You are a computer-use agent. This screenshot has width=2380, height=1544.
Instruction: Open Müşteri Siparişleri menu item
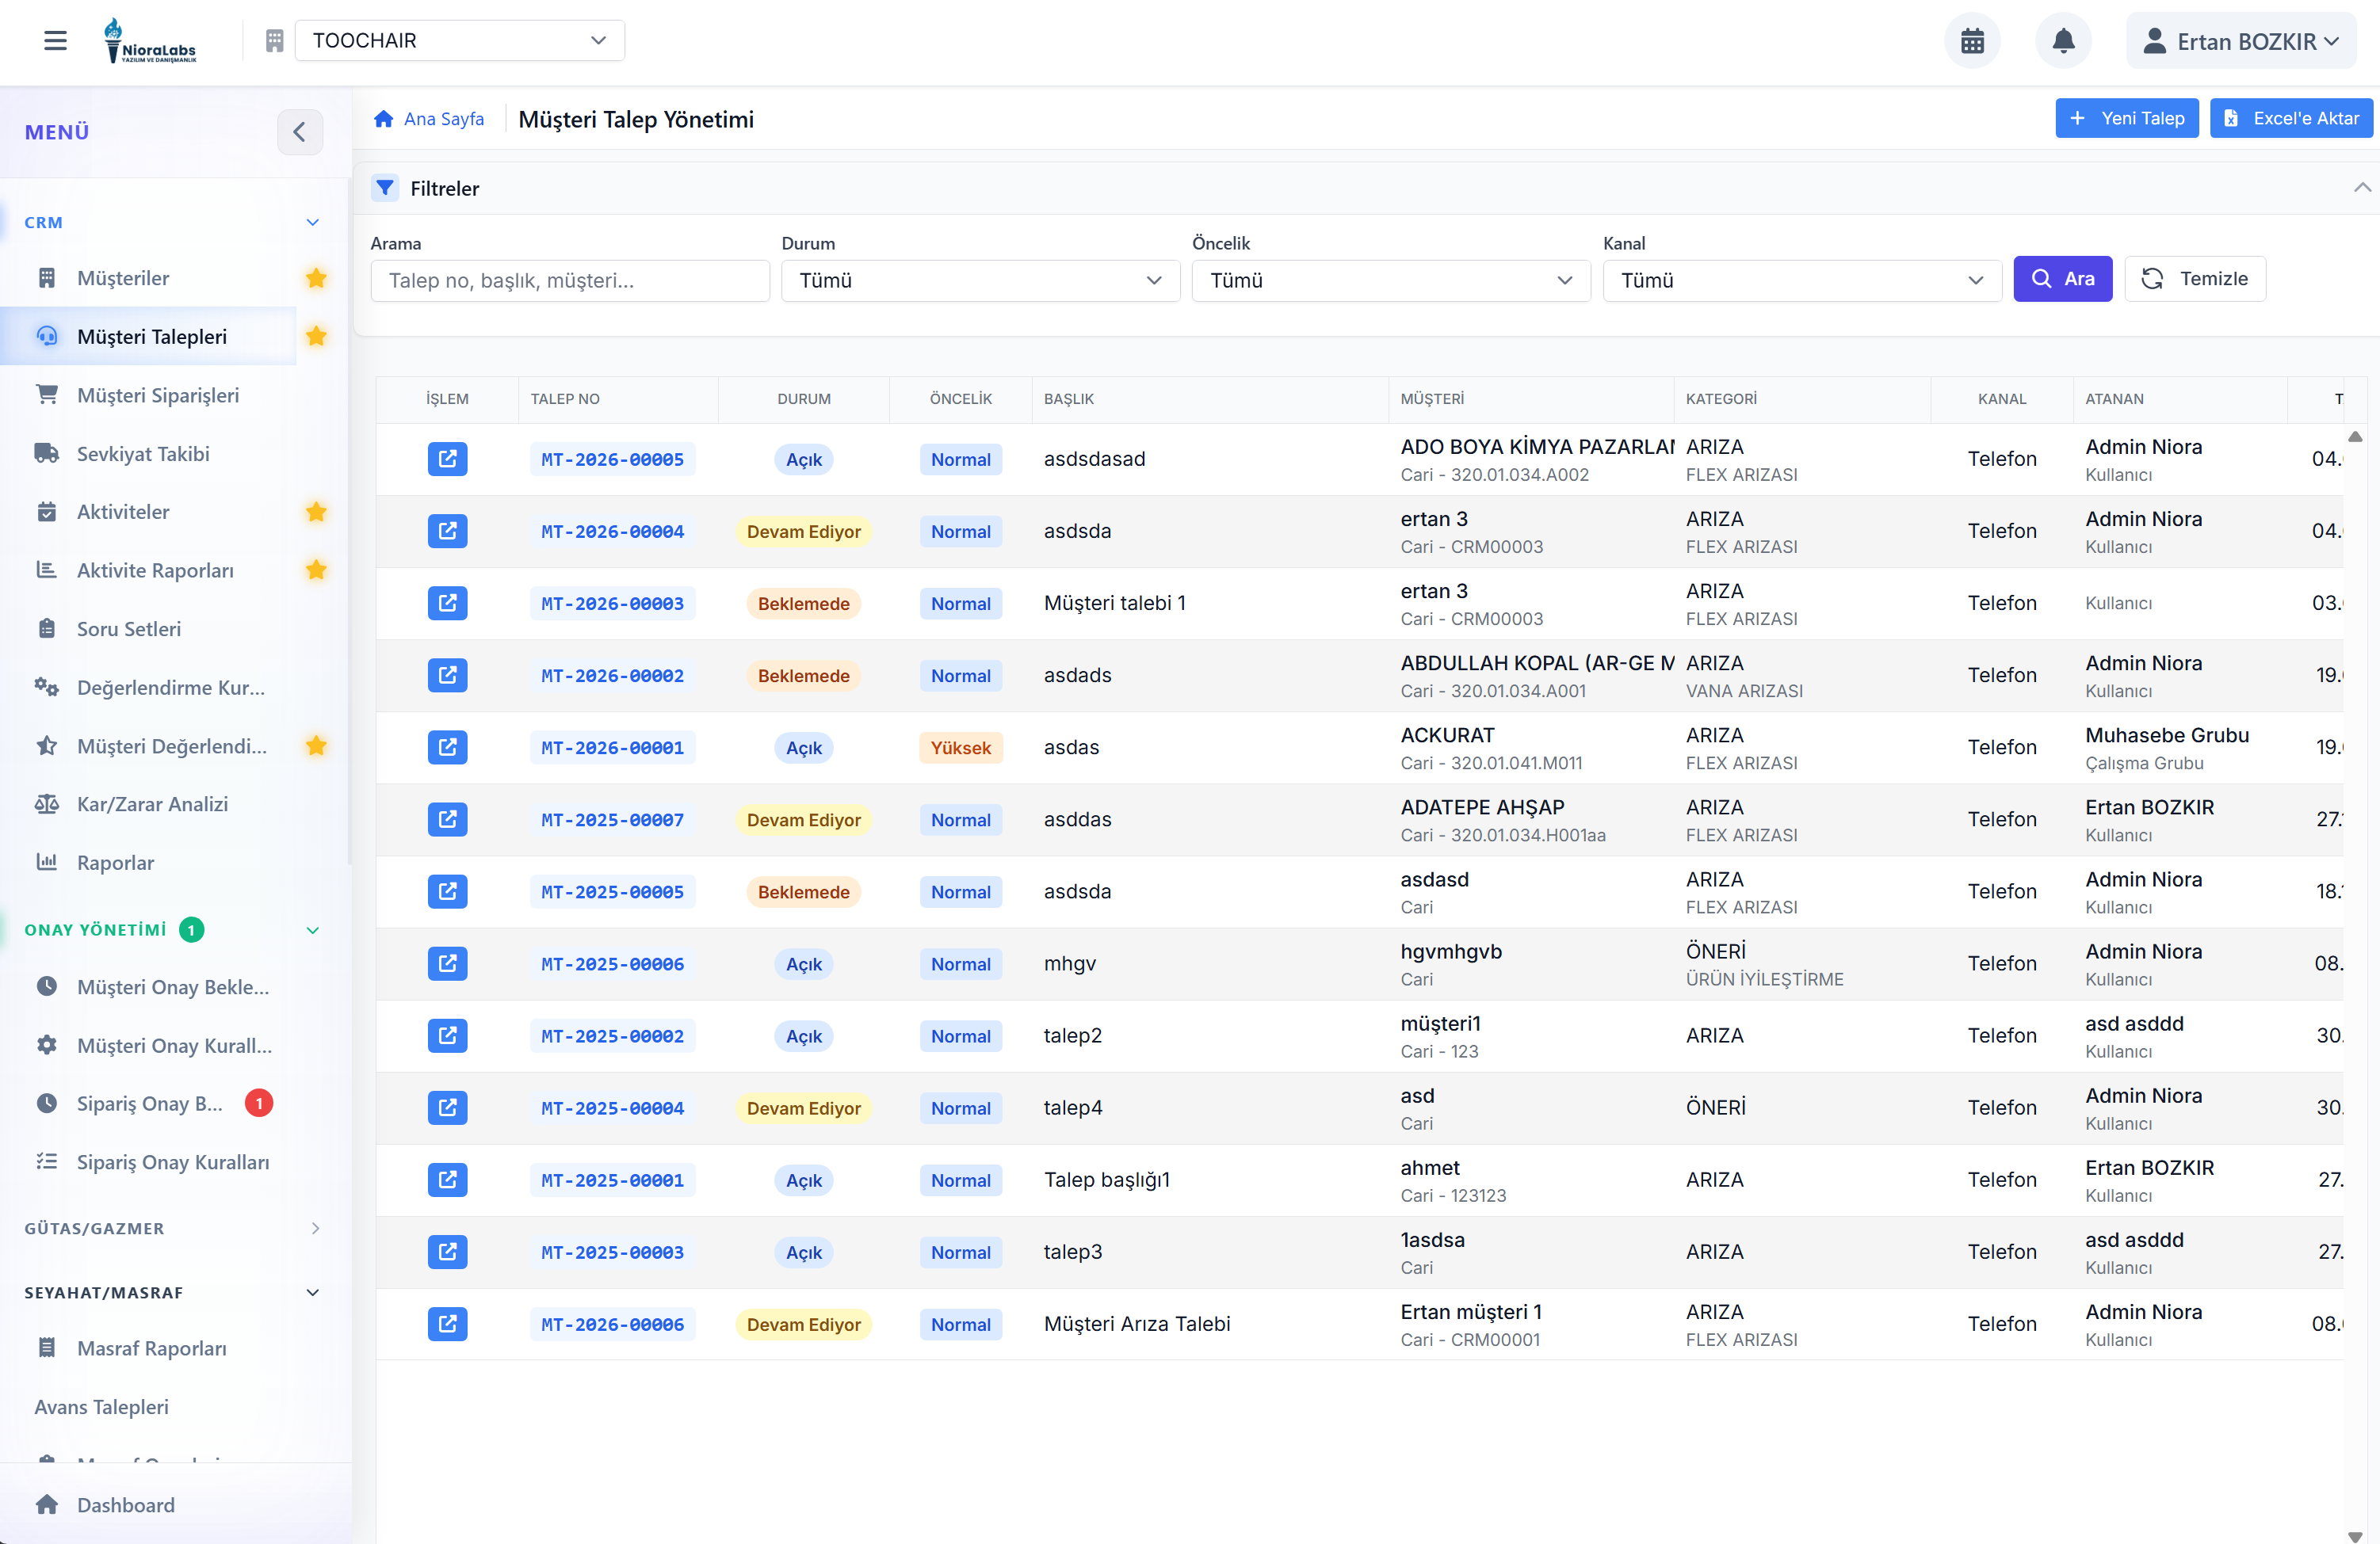pyautogui.click(x=158, y=395)
